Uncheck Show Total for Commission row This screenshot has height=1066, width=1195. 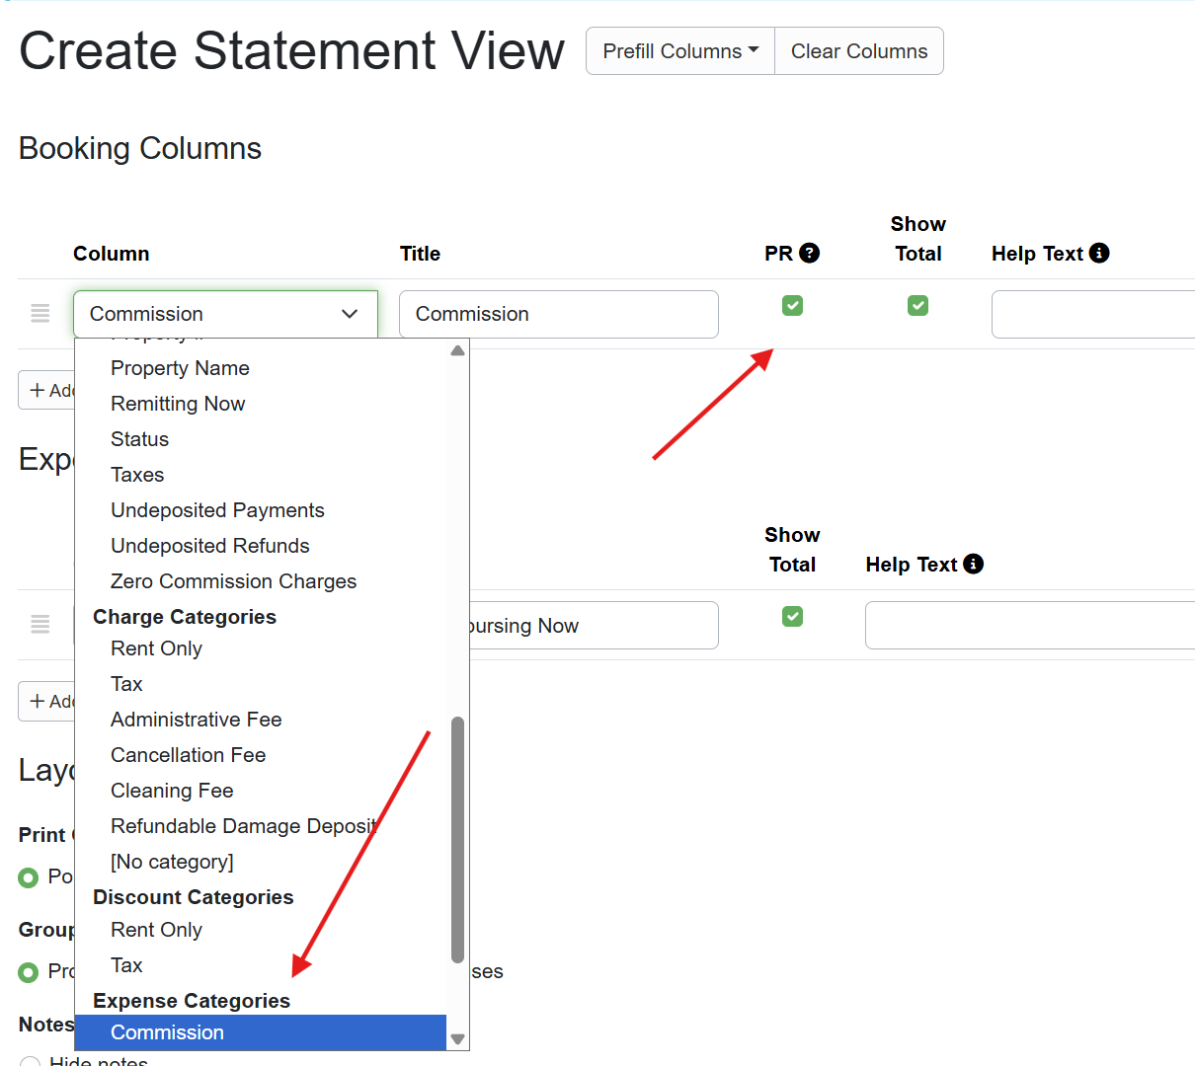tap(917, 306)
